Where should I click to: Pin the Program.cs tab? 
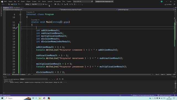tap(10, 7)
